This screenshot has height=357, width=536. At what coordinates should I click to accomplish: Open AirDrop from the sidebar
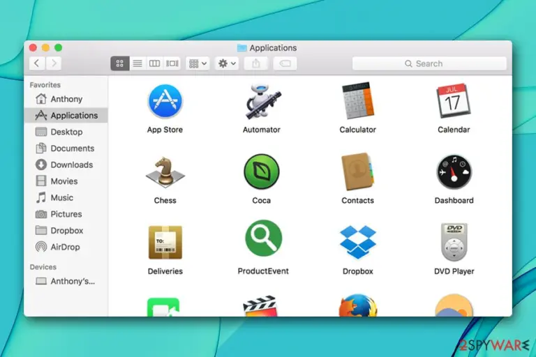(x=66, y=247)
